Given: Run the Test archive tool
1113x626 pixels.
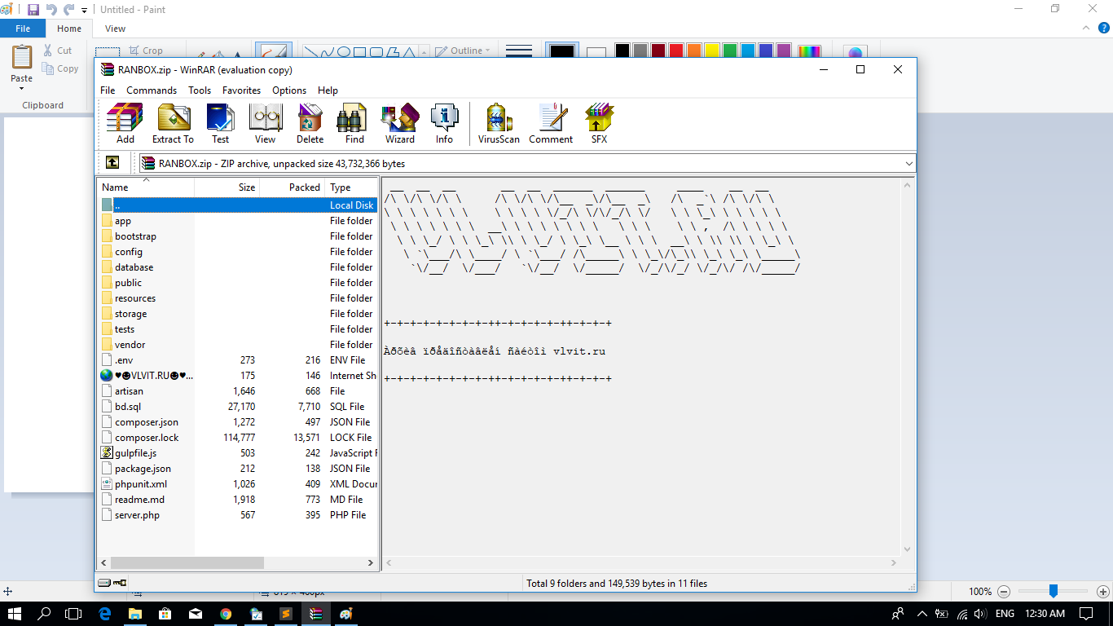Looking at the screenshot, I should click(220, 124).
